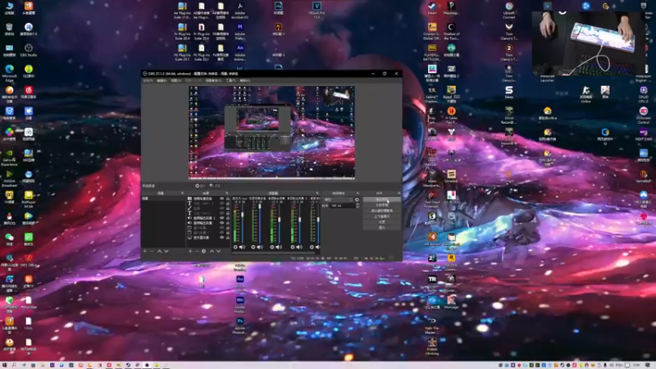Image resolution: width=656 pixels, height=369 pixels.
Task: Open Microsoft Edge desktop shortcut
Action: pos(9,73)
